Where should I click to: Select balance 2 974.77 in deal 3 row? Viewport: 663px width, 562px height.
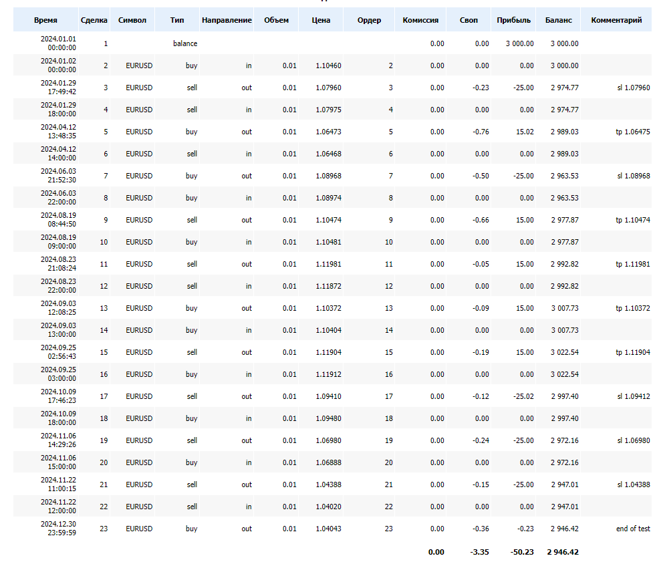click(565, 88)
